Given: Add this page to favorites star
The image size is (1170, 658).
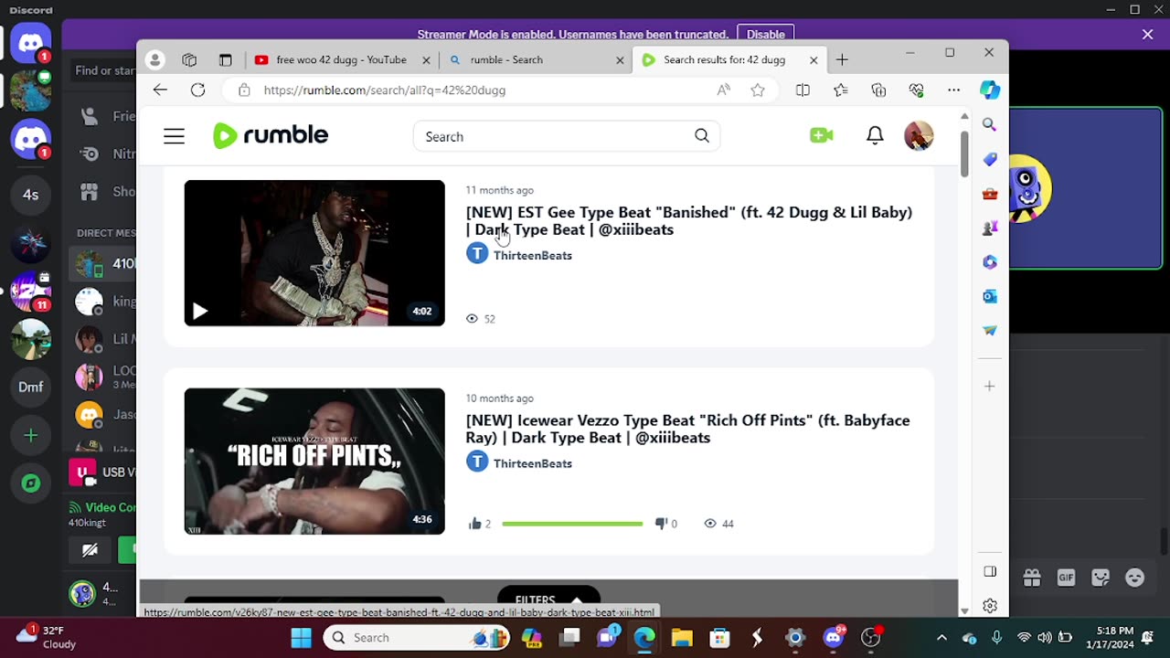Looking at the screenshot, I should tap(758, 90).
